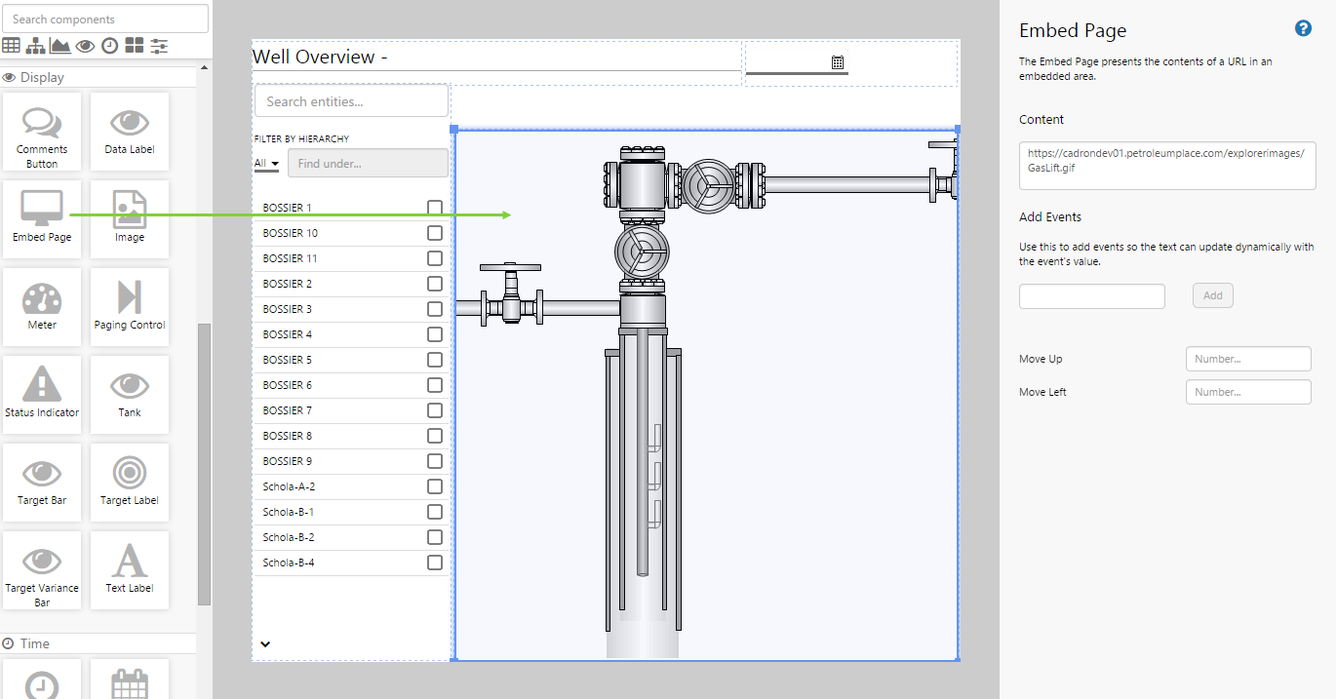Click the Comments Button component
1337x699 pixels.
click(x=42, y=131)
